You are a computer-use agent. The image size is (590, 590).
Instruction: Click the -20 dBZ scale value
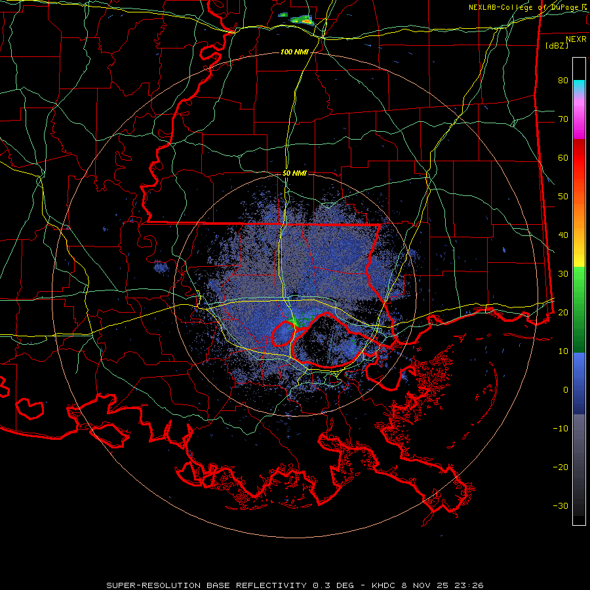tap(560, 467)
